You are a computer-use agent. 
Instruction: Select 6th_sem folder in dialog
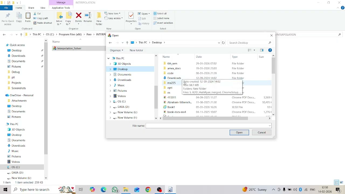pyautogui.click(x=172, y=64)
